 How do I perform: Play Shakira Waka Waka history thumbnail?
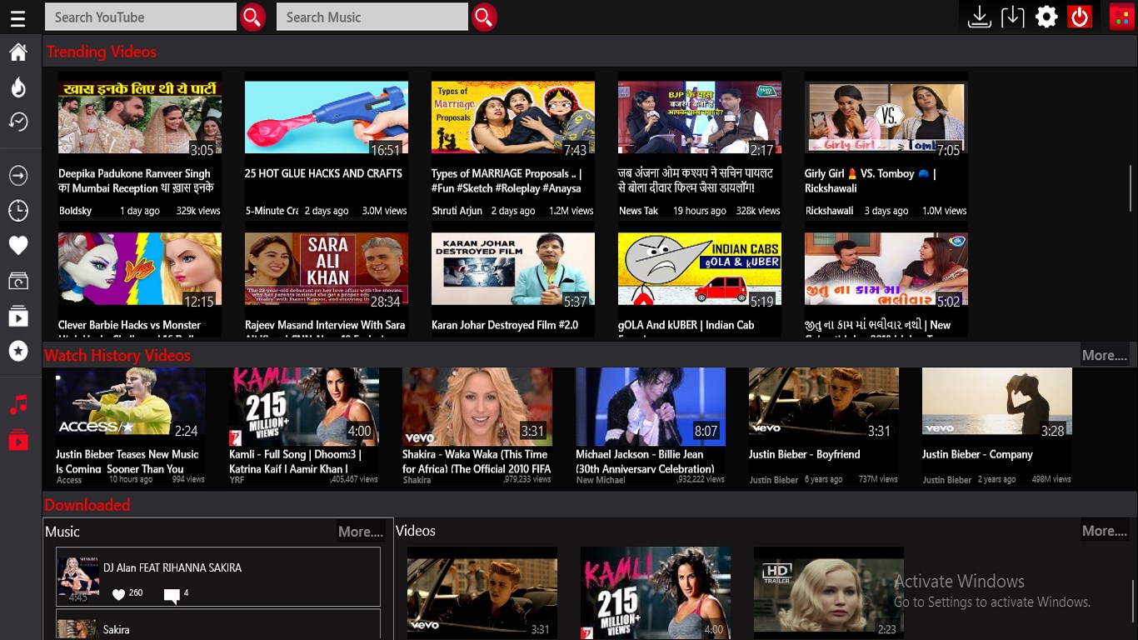pos(477,407)
